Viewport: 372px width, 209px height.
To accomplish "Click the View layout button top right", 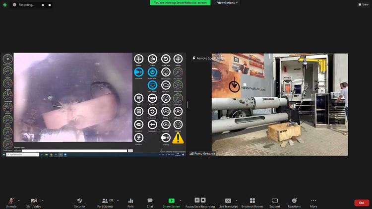I will 364,4.
